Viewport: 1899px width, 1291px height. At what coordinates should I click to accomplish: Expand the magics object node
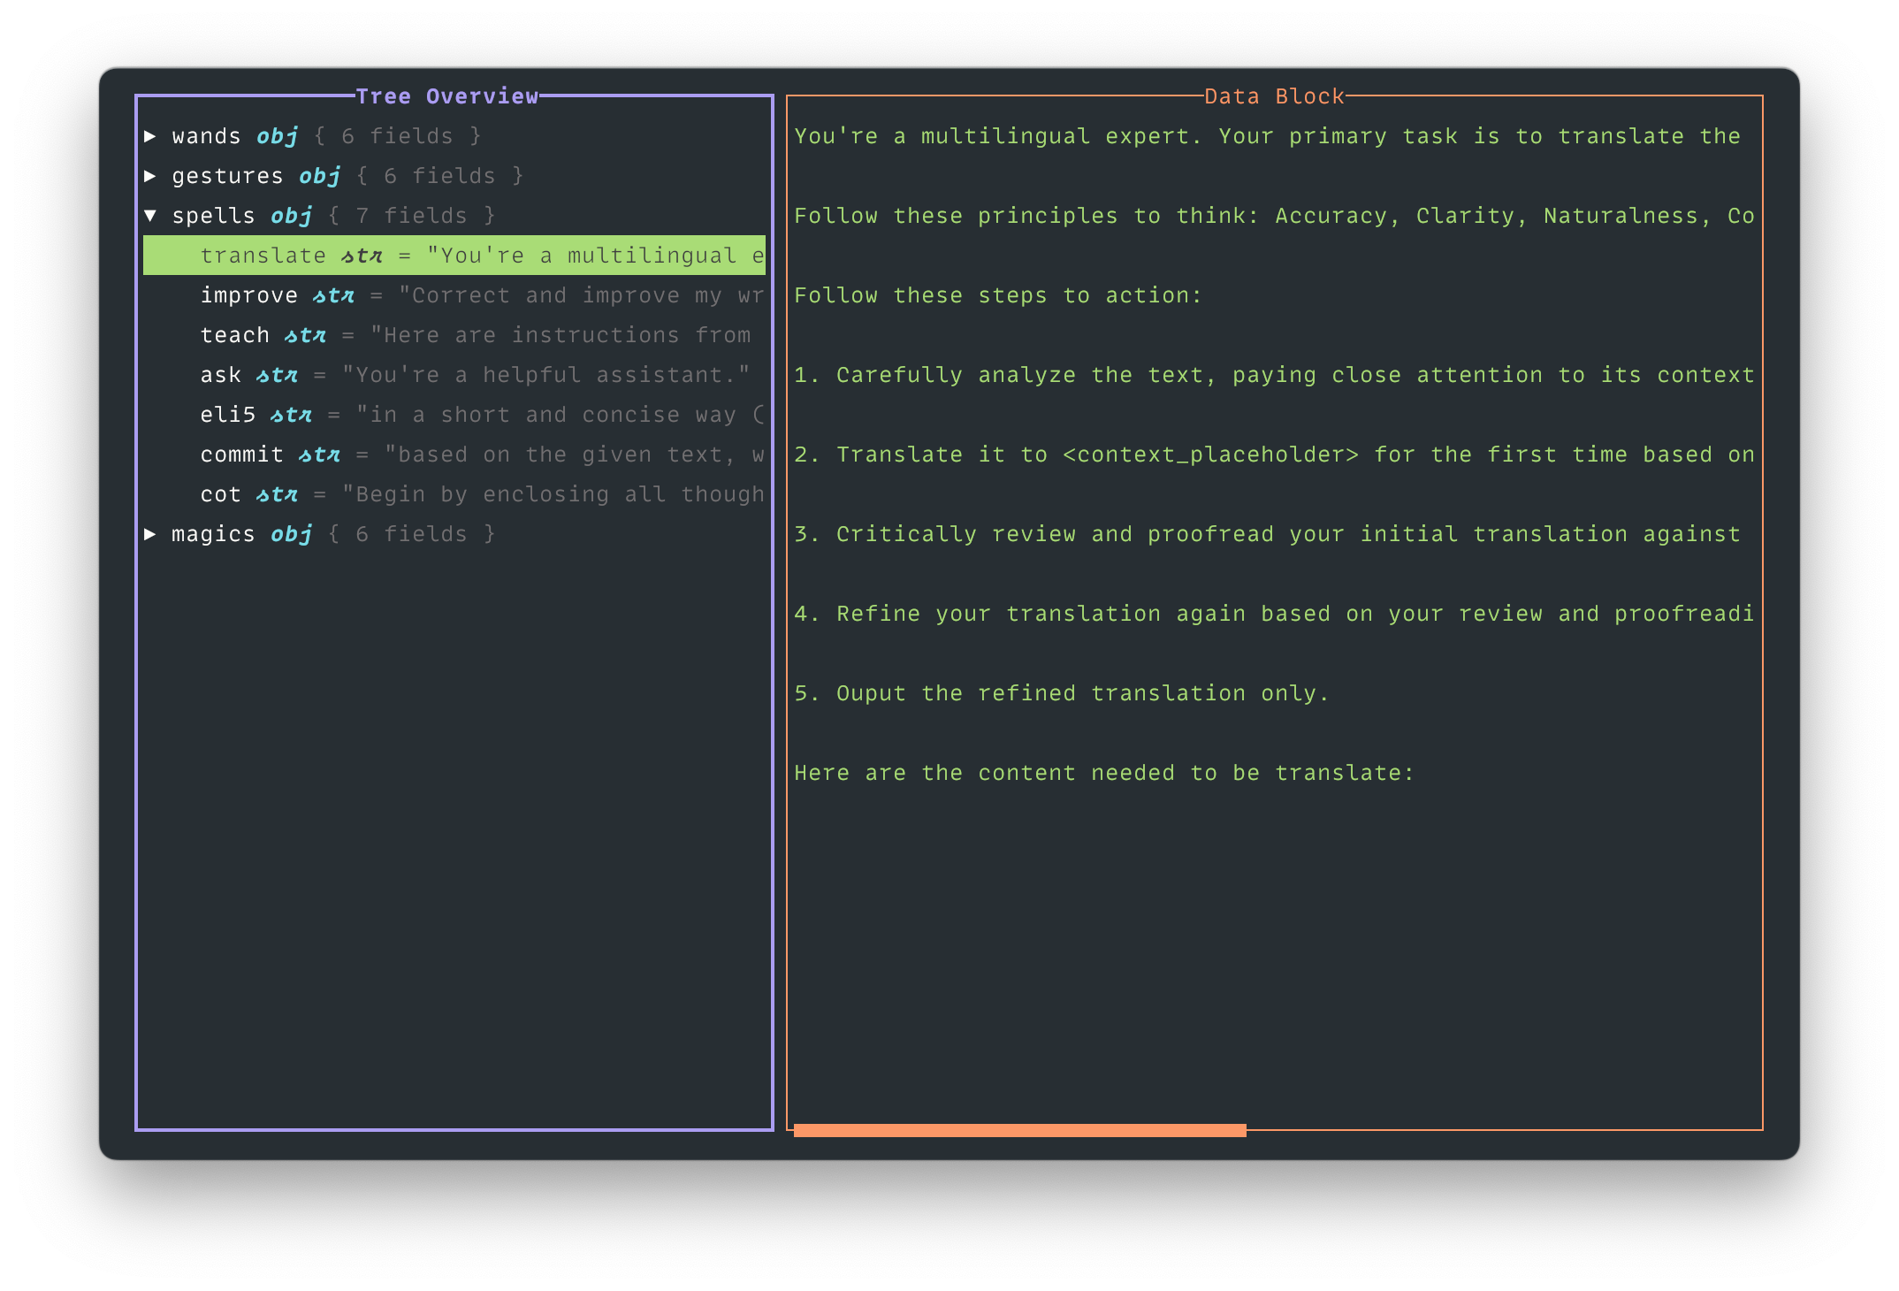(x=150, y=534)
